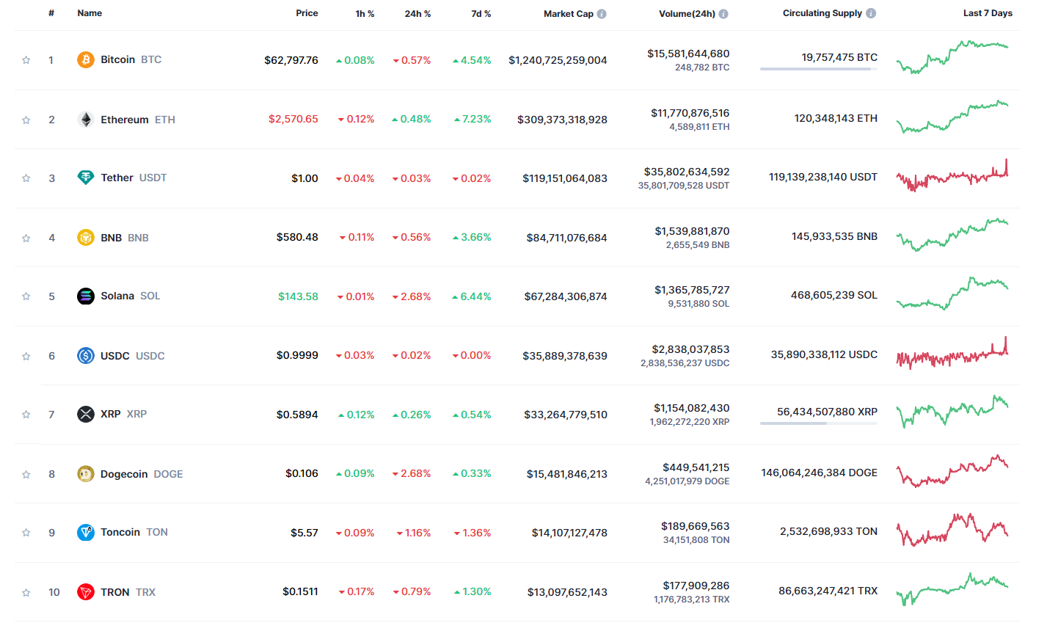Open BNB's last 7 days sparkline

[x=952, y=235]
